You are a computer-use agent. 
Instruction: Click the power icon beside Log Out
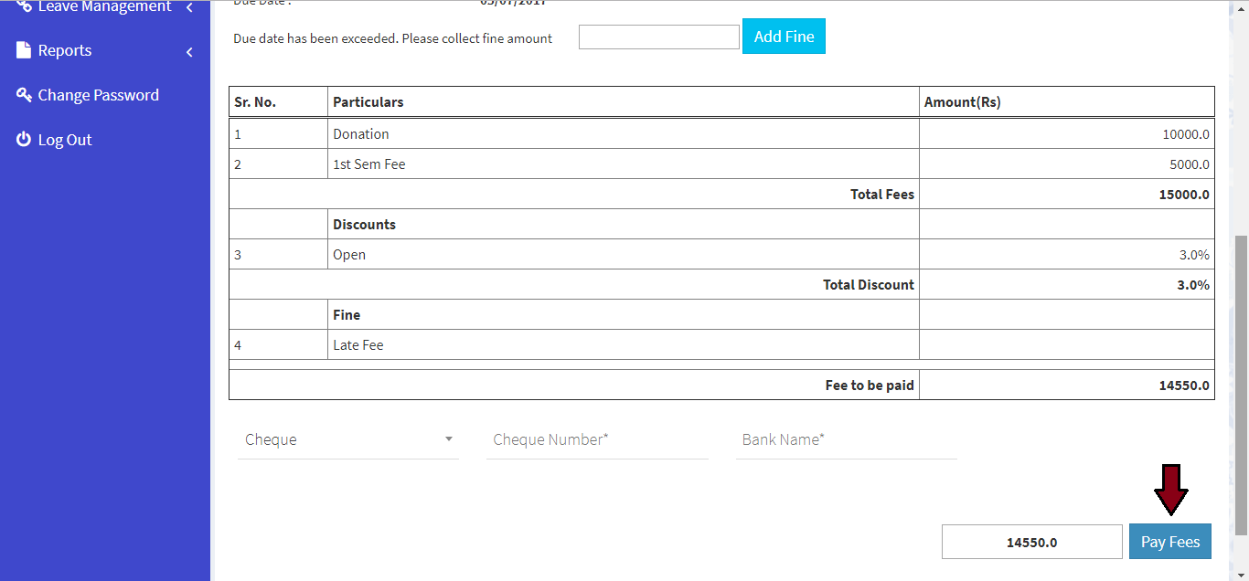click(x=24, y=140)
